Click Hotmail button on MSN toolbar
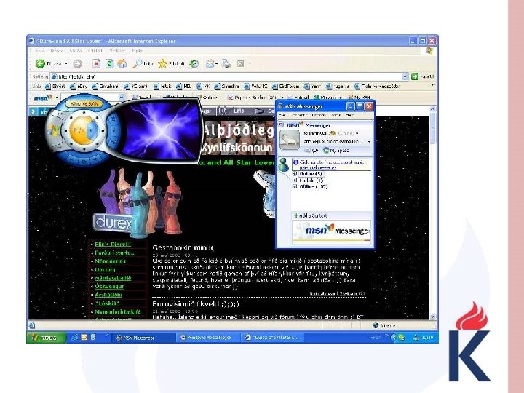524x393 pixels. click(x=298, y=98)
